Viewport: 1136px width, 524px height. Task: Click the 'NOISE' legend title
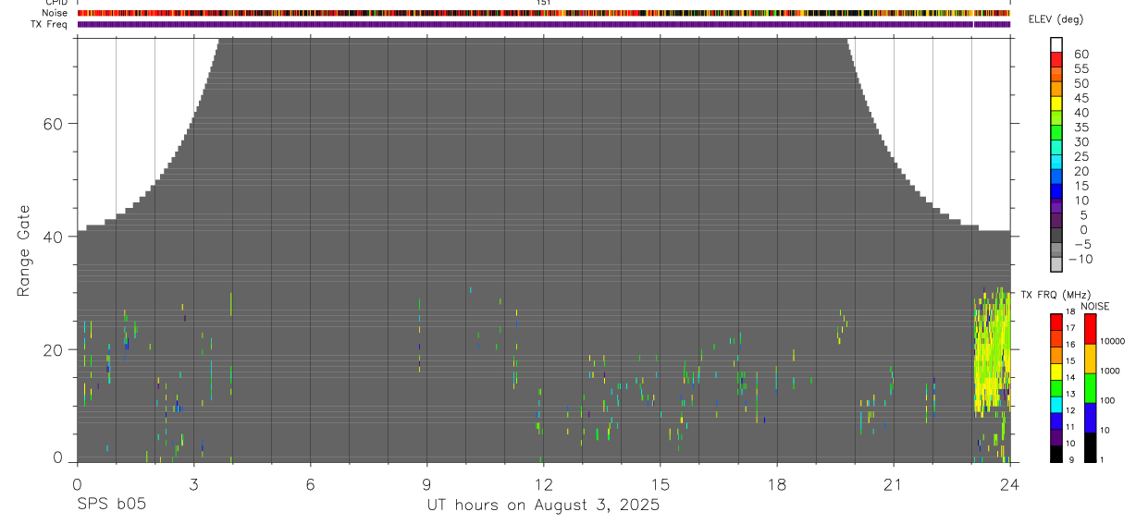point(1094,306)
